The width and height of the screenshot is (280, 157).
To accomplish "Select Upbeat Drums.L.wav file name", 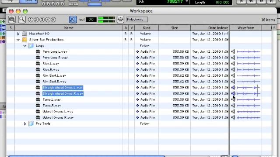I will (x=58, y=112).
